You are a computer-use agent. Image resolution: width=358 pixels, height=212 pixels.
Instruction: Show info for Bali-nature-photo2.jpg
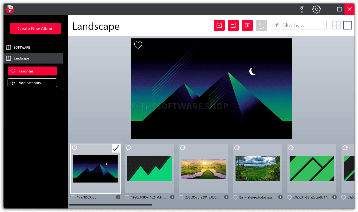tap(280, 197)
